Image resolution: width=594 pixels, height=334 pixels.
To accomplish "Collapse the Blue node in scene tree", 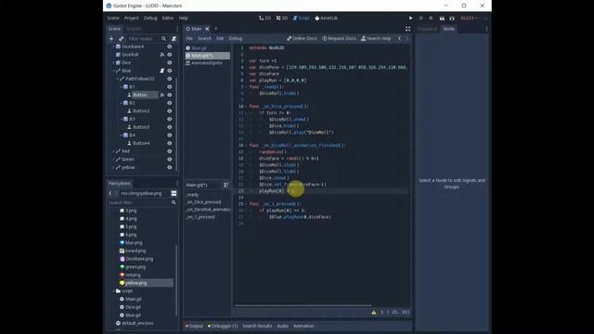I will point(113,71).
